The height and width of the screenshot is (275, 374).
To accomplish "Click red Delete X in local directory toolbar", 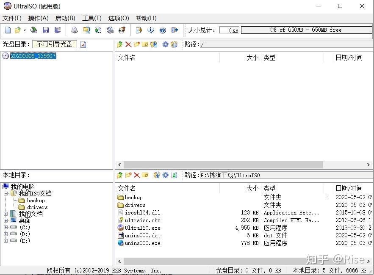I will [x=137, y=175].
